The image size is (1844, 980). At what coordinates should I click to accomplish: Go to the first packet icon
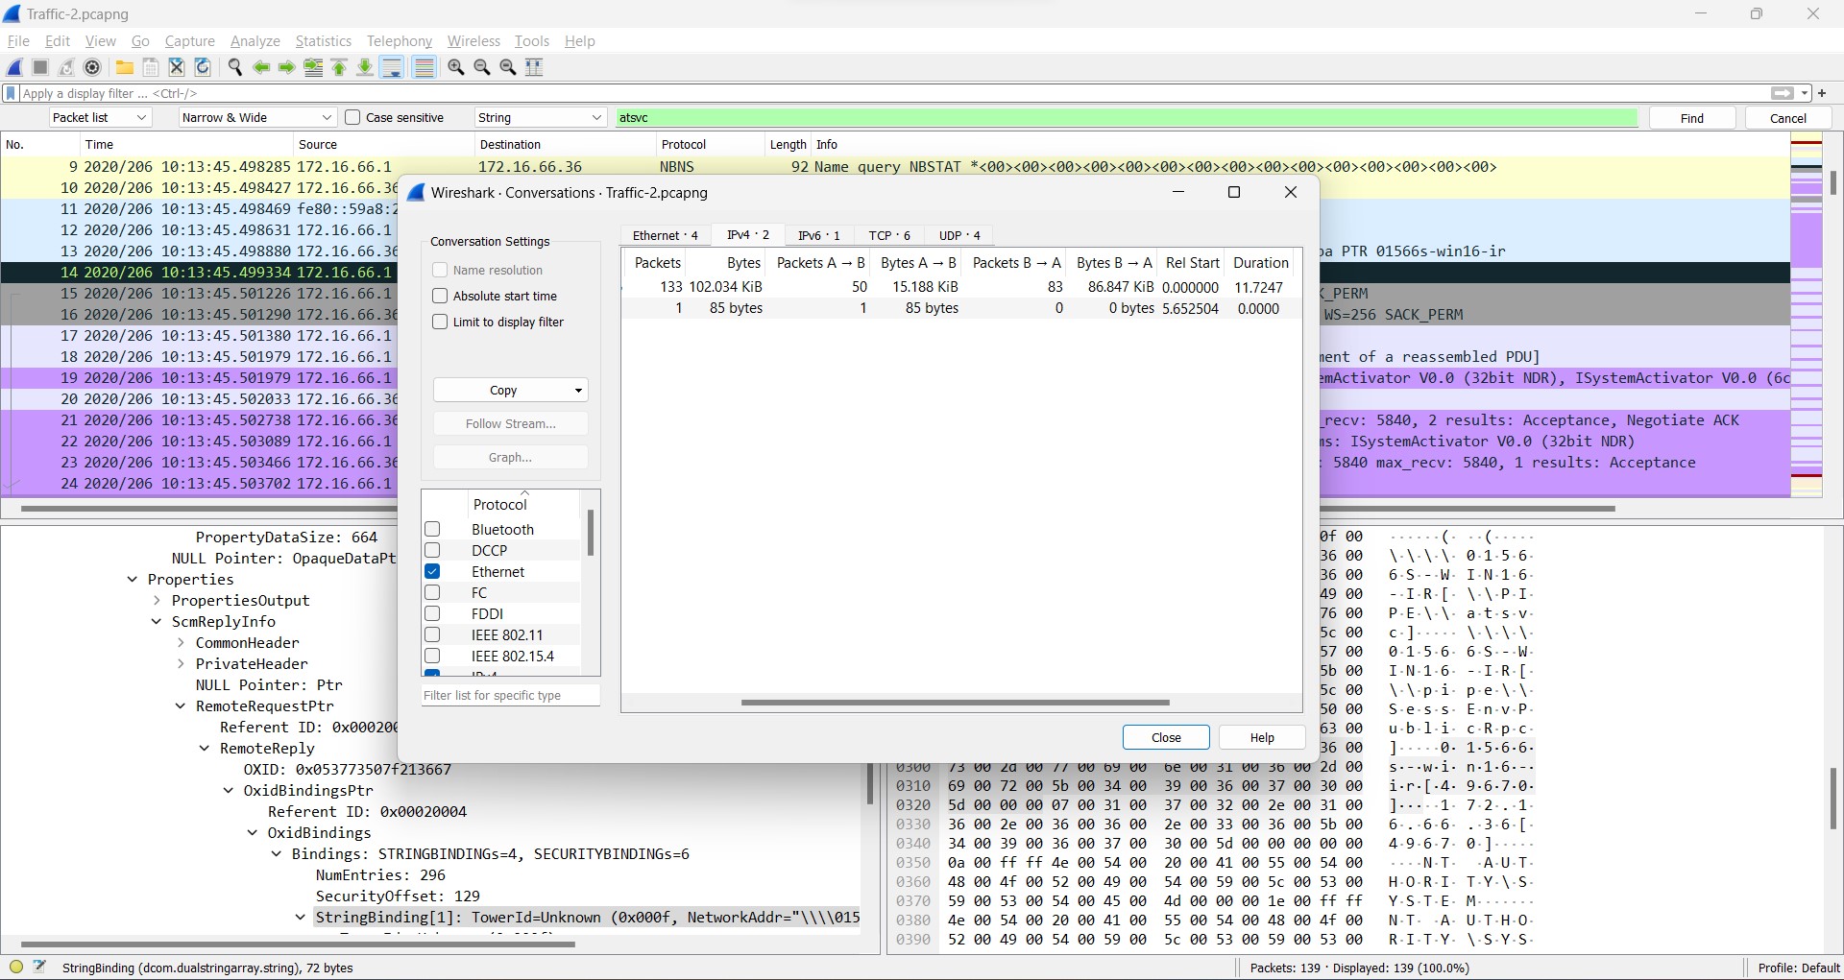pyautogui.click(x=339, y=67)
